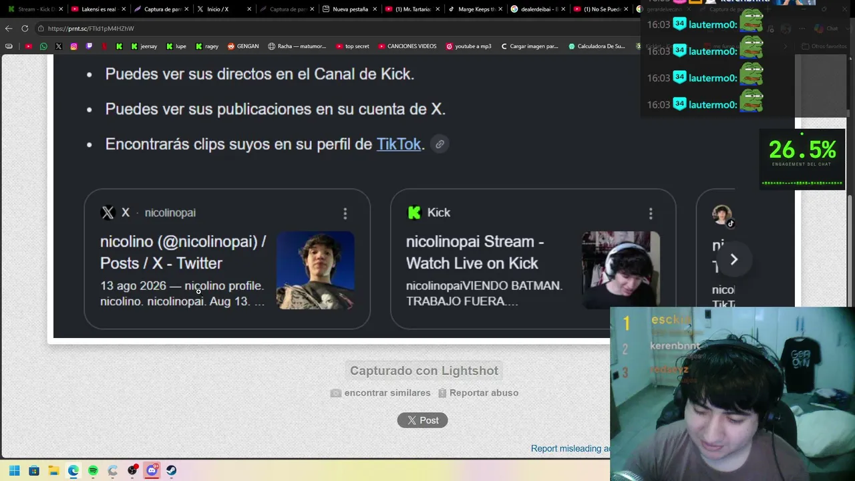This screenshot has height=481, width=855.
Task: Open File Explorer from the taskbar
Action: coord(53,470)
